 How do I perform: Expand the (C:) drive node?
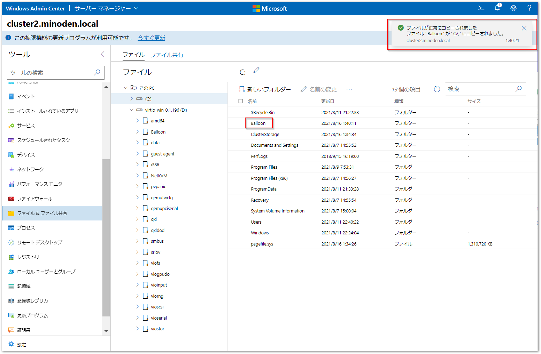point(131,99)
